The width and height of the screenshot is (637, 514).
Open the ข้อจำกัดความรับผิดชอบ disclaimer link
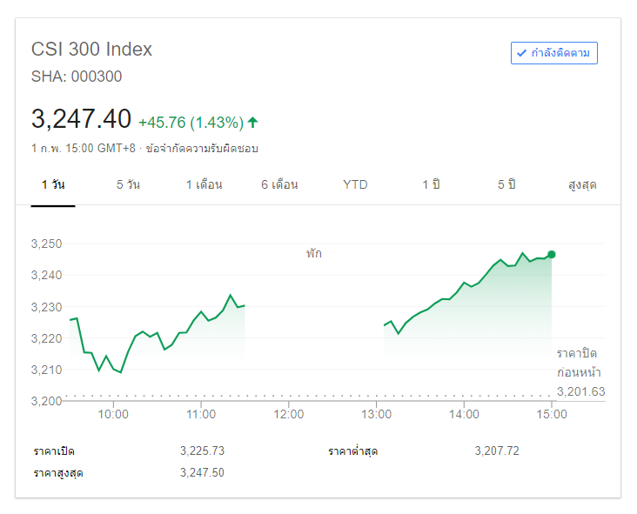click(202, 149)
